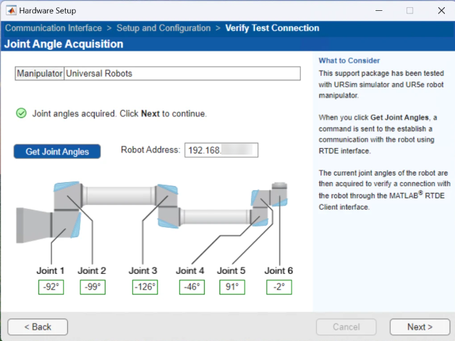Click the Joint 4 angle value -46°
The width and height of the screenshot is (455, 341).
(x=192, y=287)
